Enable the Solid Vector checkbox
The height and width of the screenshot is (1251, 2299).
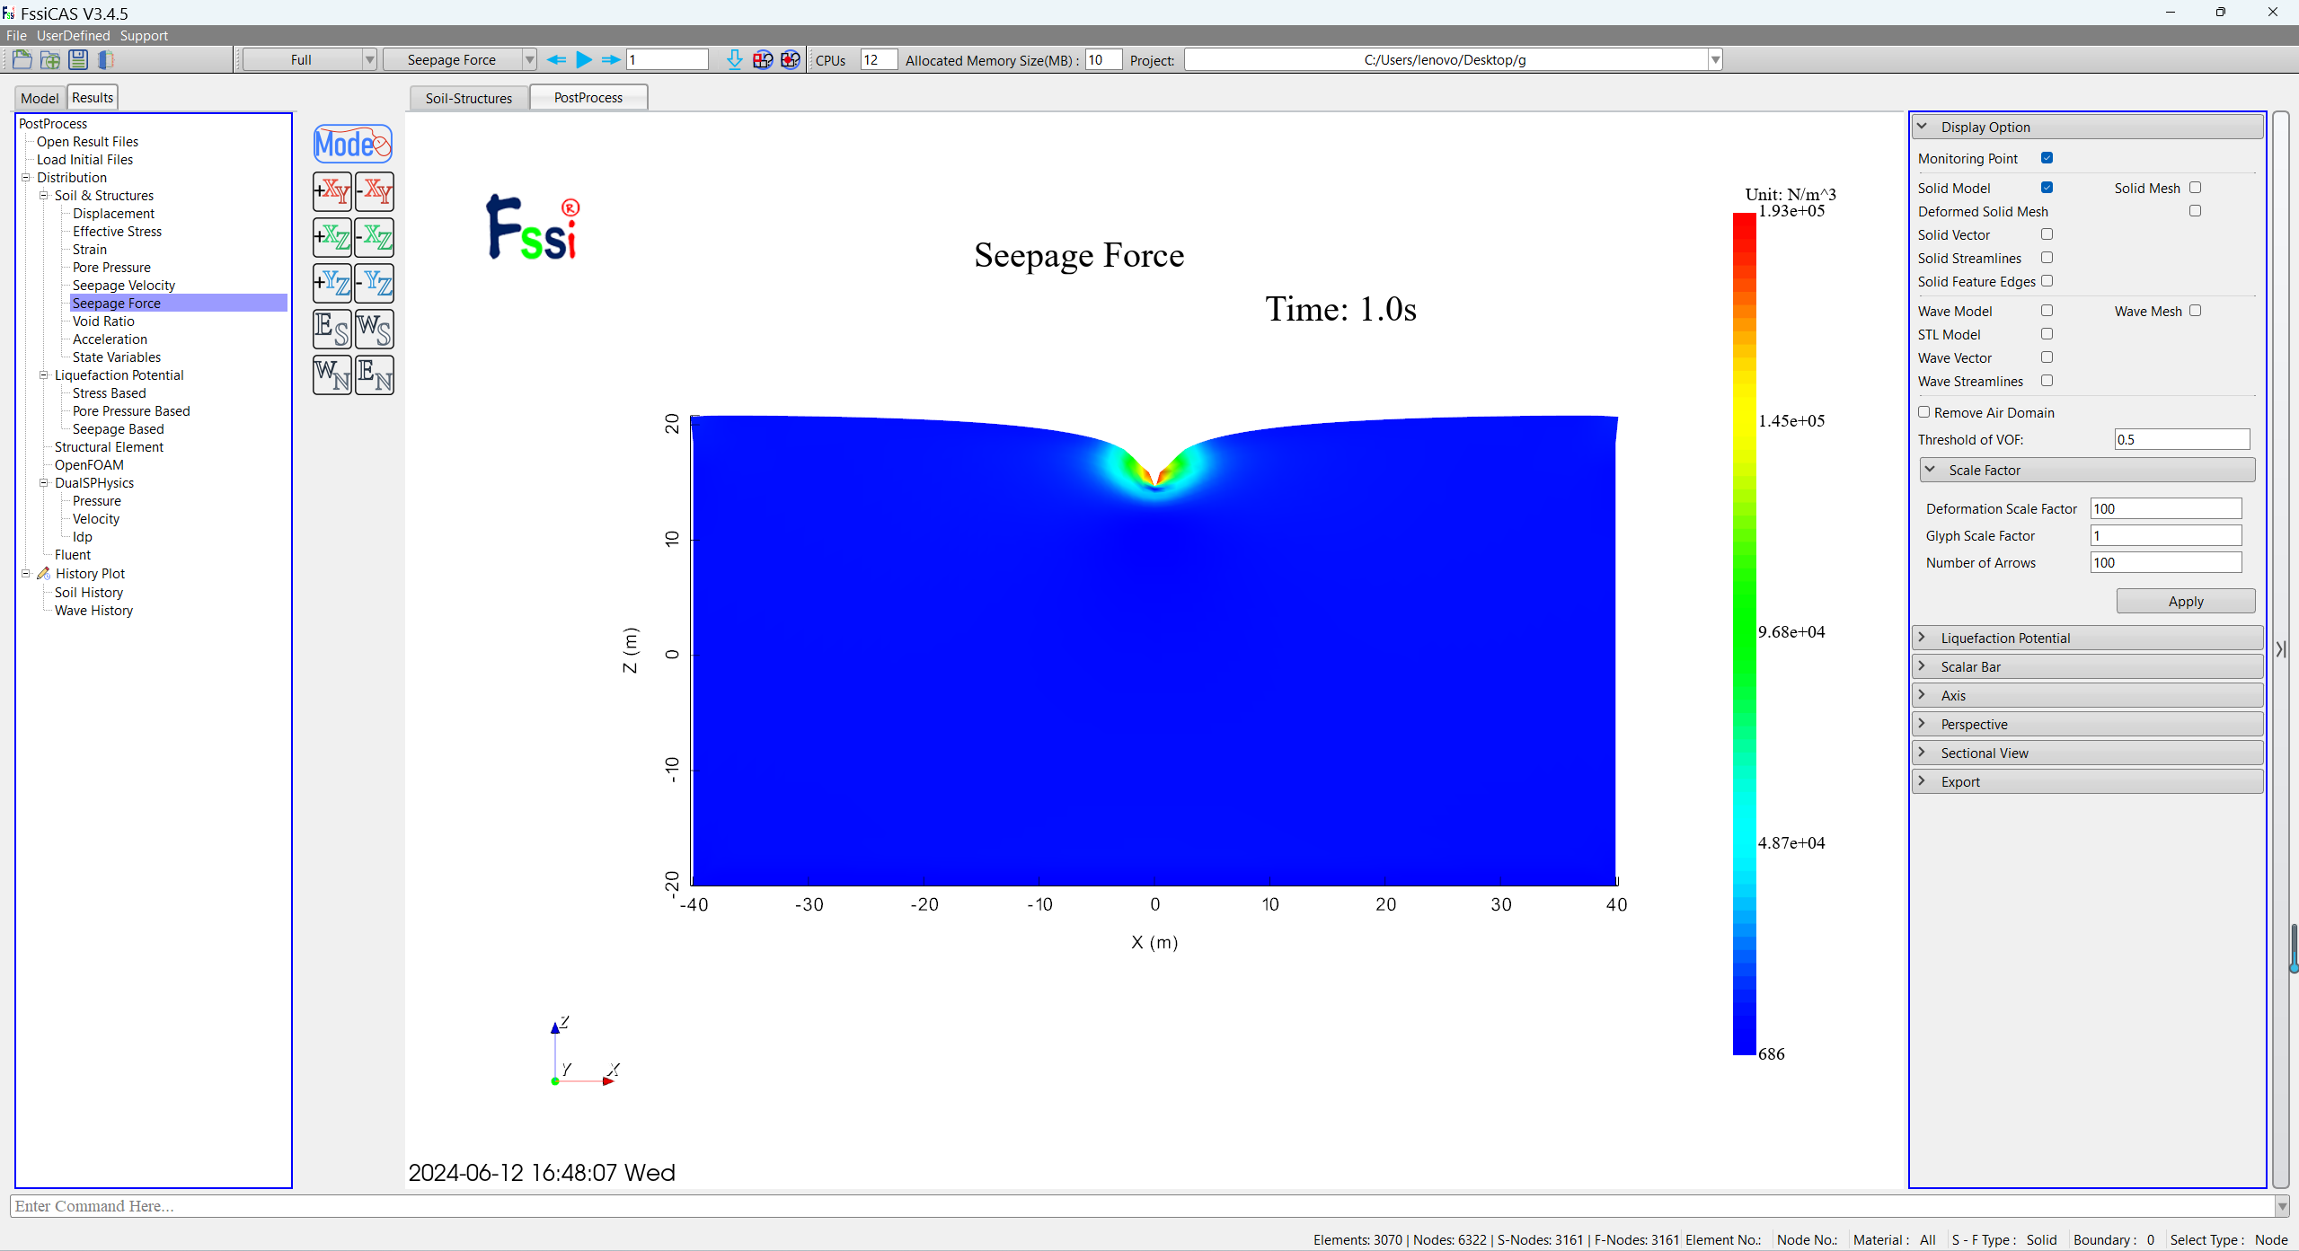coord(2047,234)
